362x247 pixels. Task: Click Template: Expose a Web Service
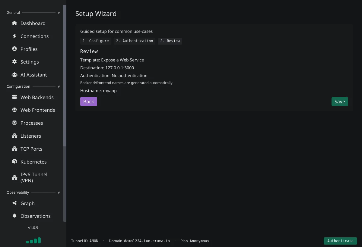pos(112,60)
